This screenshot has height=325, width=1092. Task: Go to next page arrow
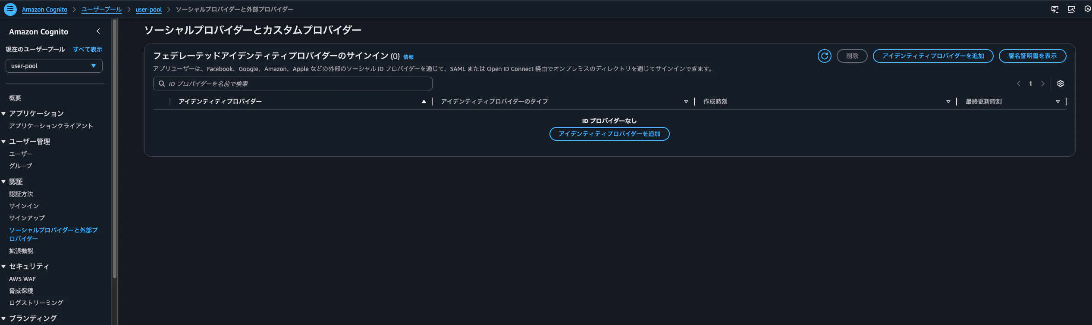pos(1043,84)
